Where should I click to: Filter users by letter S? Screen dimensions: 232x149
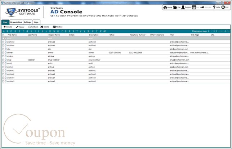[x=73, y=31]
